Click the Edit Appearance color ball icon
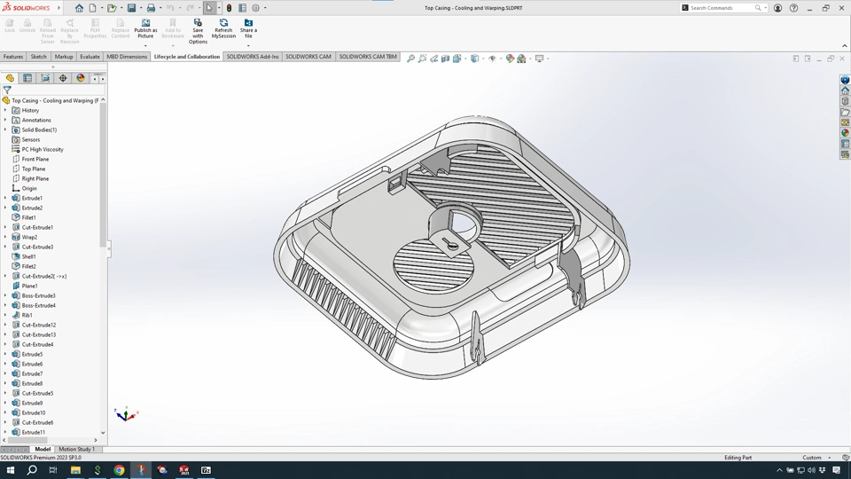This screenshot has height=479, width=851. (510, 59)
